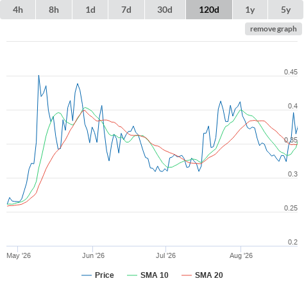Click the Aug '26 axis tick label
Viewport: 304px width, 292px height.
click(241, 255)
